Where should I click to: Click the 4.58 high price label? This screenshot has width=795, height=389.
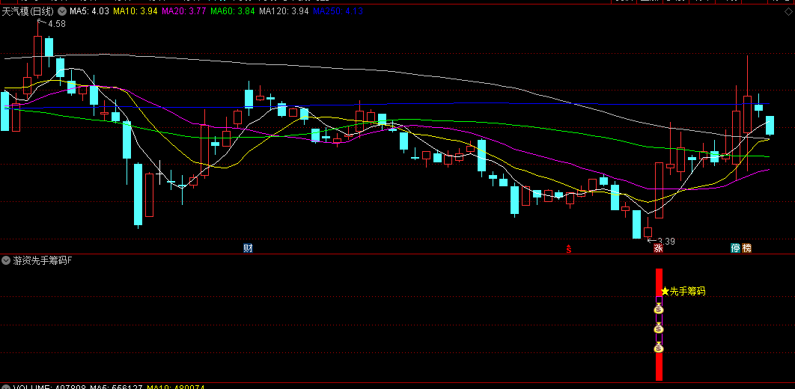57,24
